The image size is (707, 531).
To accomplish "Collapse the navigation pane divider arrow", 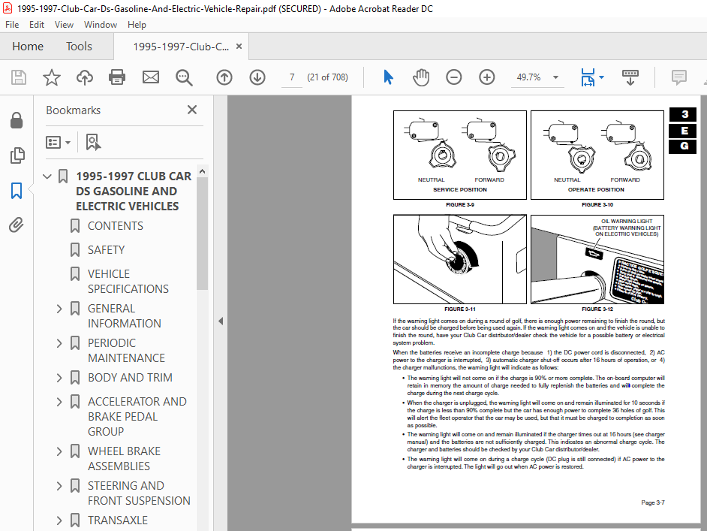I will tap(221, 321).
